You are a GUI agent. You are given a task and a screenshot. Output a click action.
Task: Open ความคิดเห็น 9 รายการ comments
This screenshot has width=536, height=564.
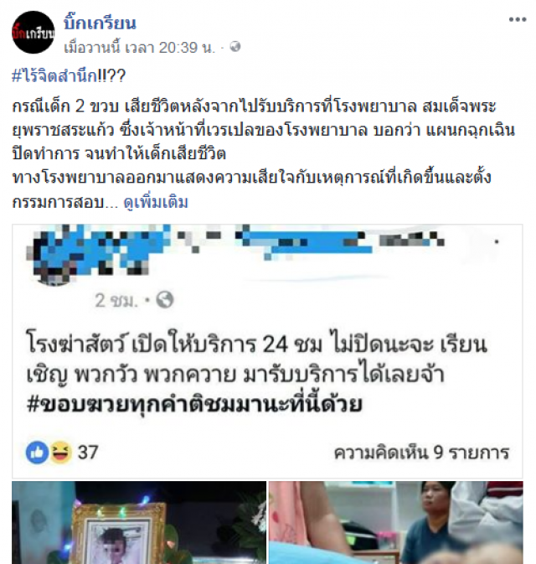[x=422, y=453]
